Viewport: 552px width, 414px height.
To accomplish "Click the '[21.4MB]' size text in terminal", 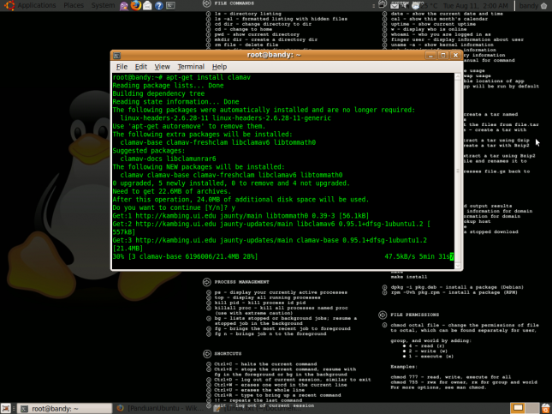I will click(x=128, y=249).
